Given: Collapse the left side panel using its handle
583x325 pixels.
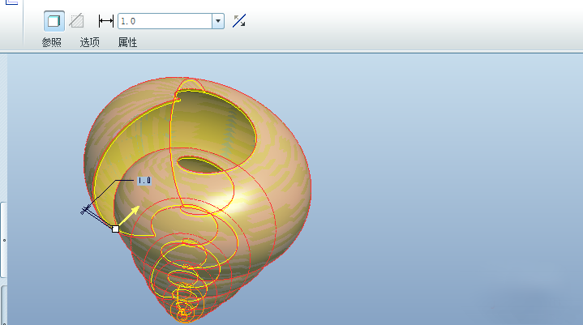Looking at the screenshot, I should pyautogui.click(x=3, y=240).
